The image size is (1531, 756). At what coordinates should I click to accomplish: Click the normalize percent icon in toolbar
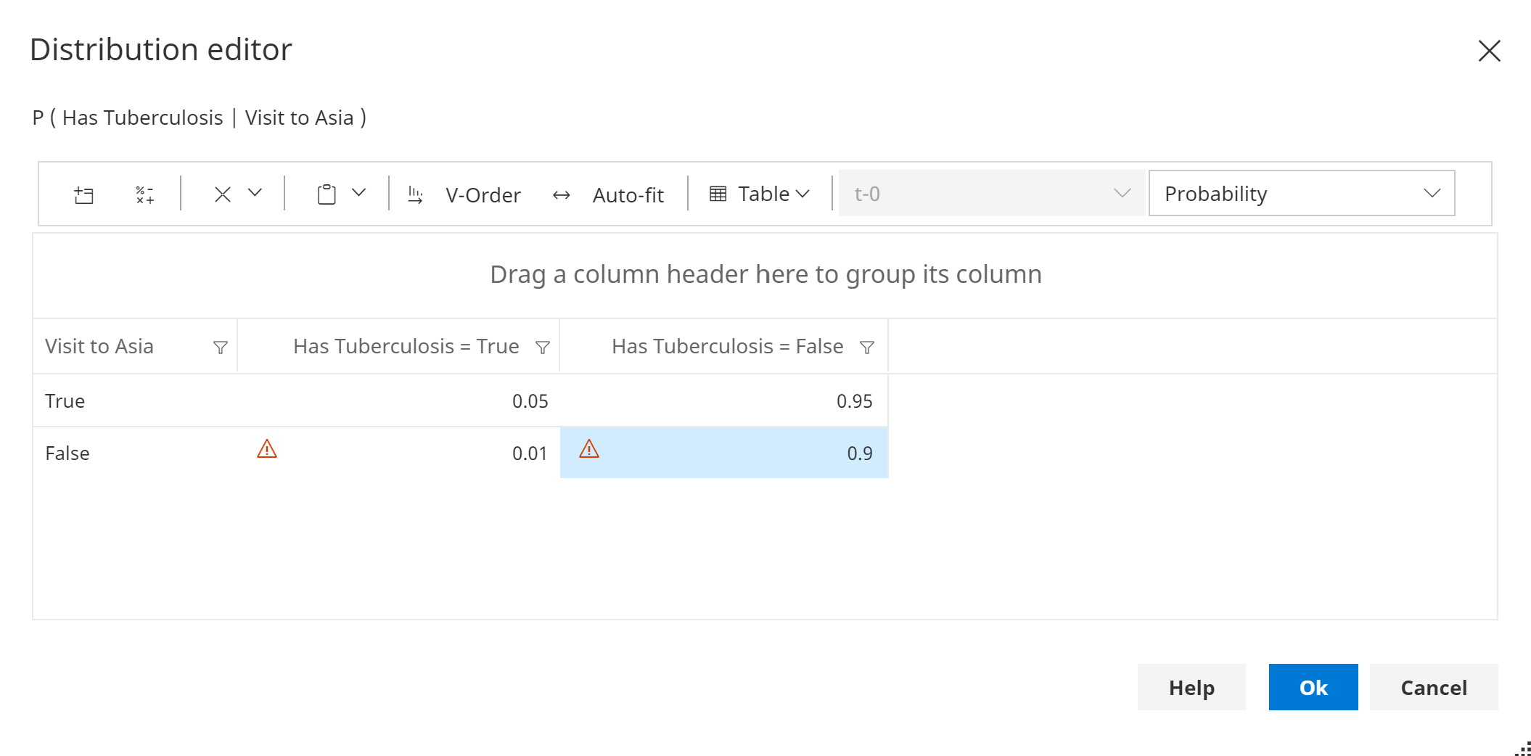click(145, 194)
